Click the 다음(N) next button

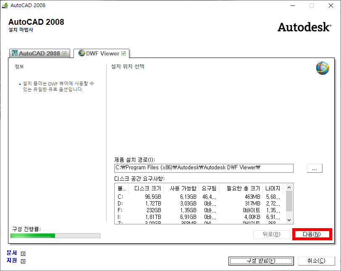[x=312, y=234]
